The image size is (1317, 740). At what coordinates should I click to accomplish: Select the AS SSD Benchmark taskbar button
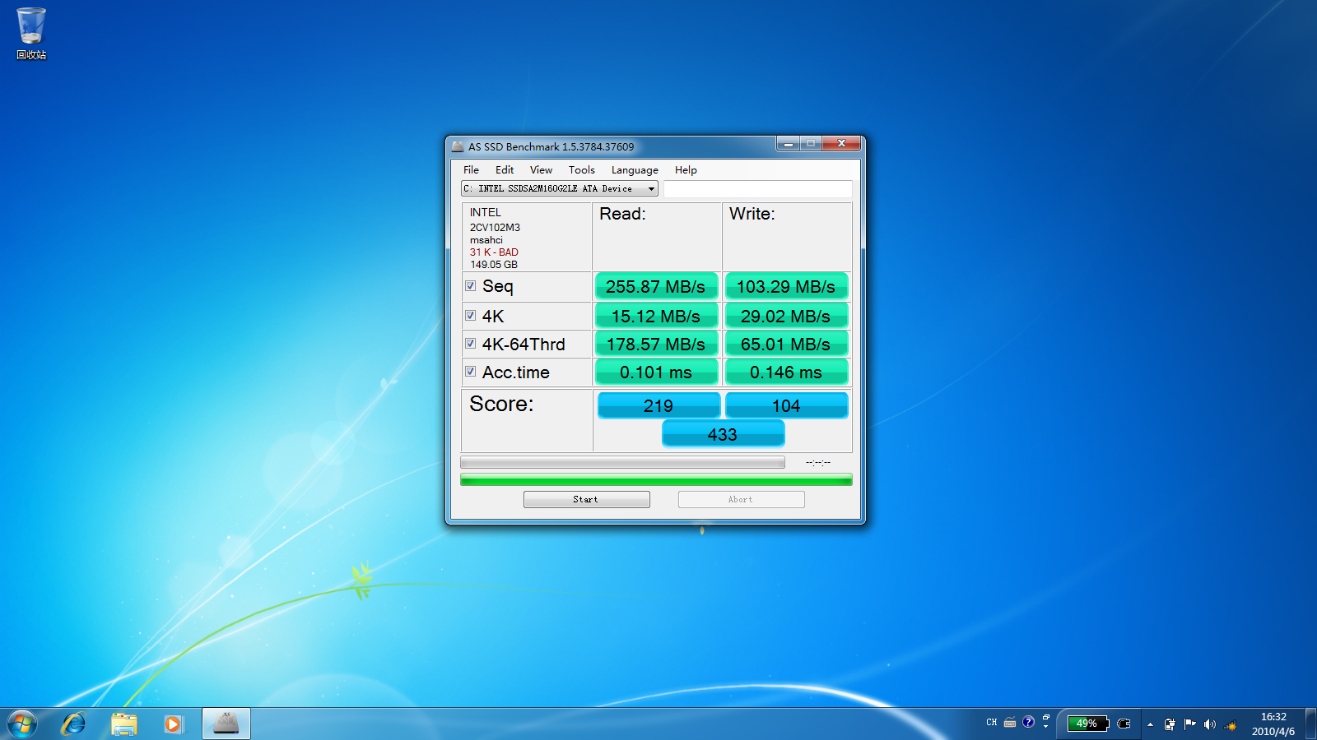(226, 724)
